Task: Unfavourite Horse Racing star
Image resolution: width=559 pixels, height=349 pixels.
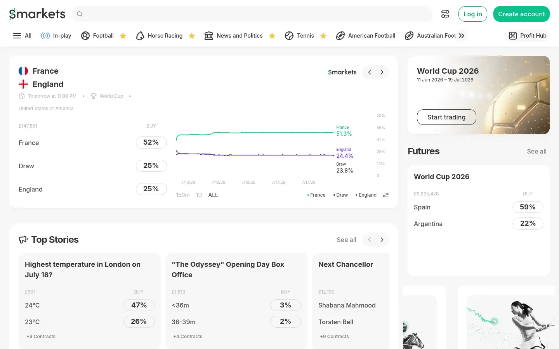Action: pos(192,36)
